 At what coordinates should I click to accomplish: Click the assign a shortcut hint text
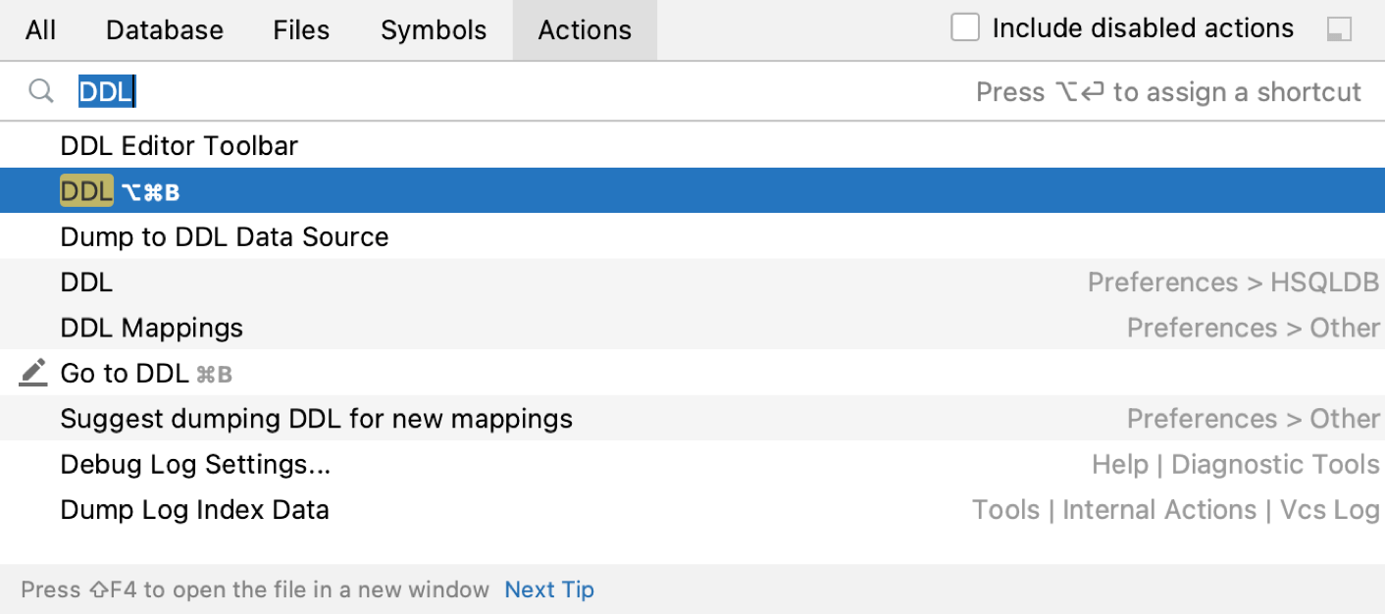click(x=1167, y=91)
